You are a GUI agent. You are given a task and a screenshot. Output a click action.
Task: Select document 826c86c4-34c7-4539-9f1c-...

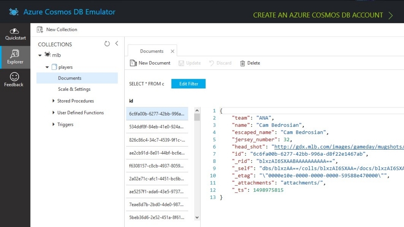pos(157,140)
